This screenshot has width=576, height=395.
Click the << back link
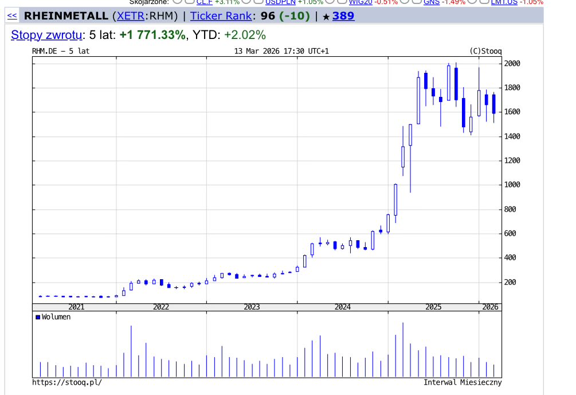click(12, 16)
